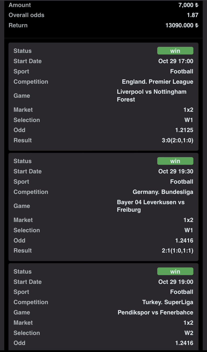Viewport: 207px width, 352px height.
Task: Click England. Premier League competition name
Action: pyautogui.click(x=157, y=82)
